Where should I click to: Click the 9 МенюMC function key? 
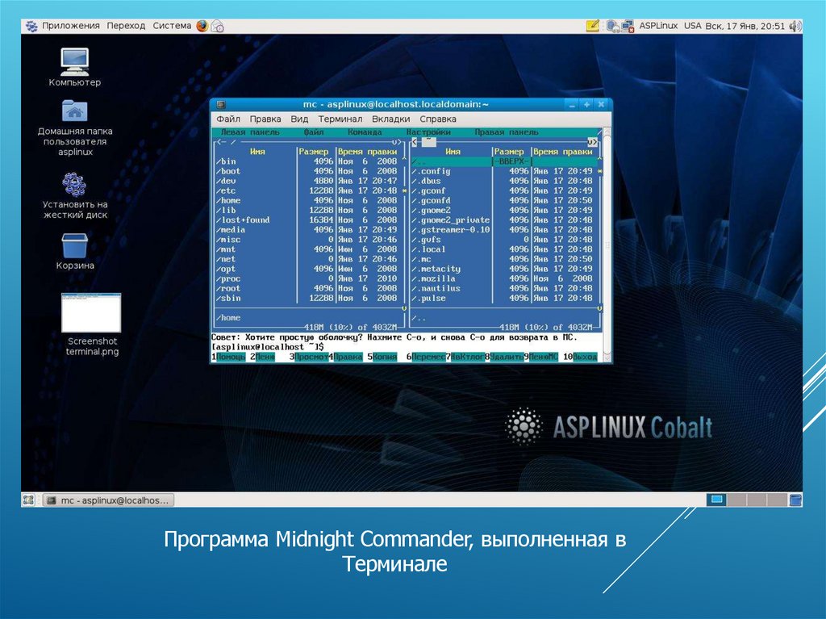tap(543, 357)
